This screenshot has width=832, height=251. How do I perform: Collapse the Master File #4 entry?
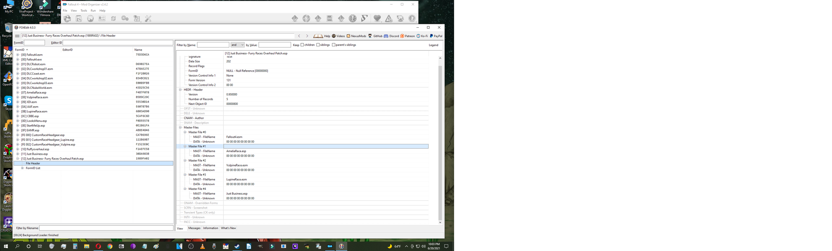pos(185,189)
